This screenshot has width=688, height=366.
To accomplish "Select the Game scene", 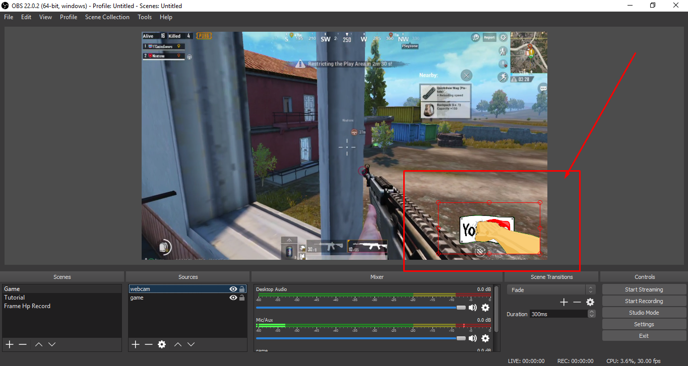I will click(x=62, y=289).
